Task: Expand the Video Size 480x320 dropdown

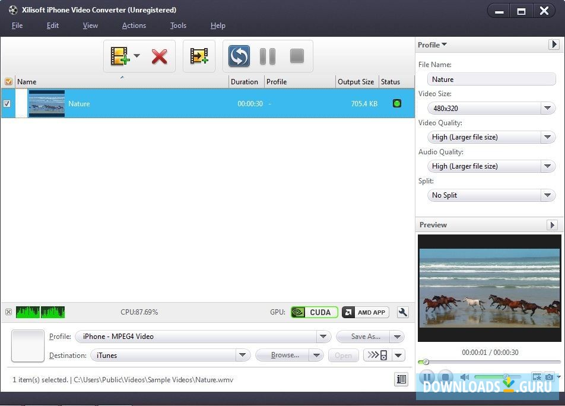Action: point(548,108)
